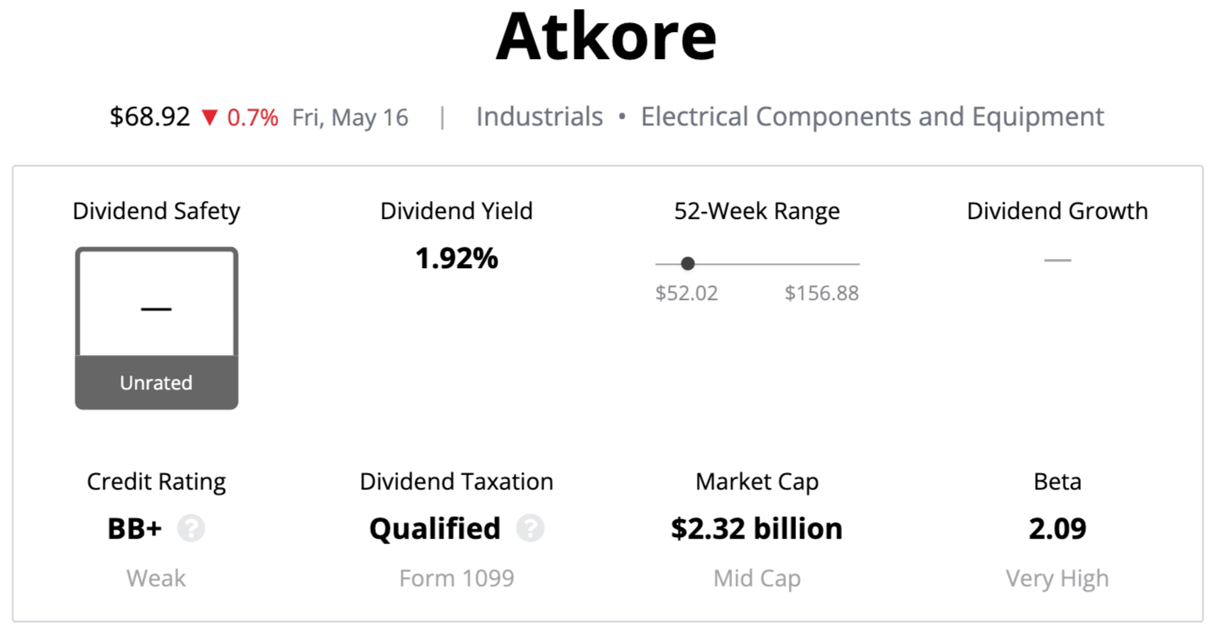Open the Electrical Components and Equipment industry link
The image size is (1213, 633).
pyautogui.click(x=872, y=116)
